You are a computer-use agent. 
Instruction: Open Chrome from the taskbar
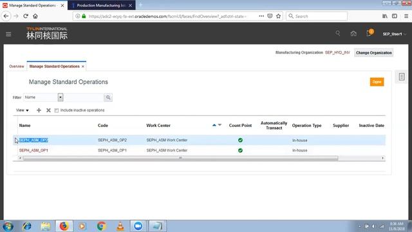[x=102, y=226]
